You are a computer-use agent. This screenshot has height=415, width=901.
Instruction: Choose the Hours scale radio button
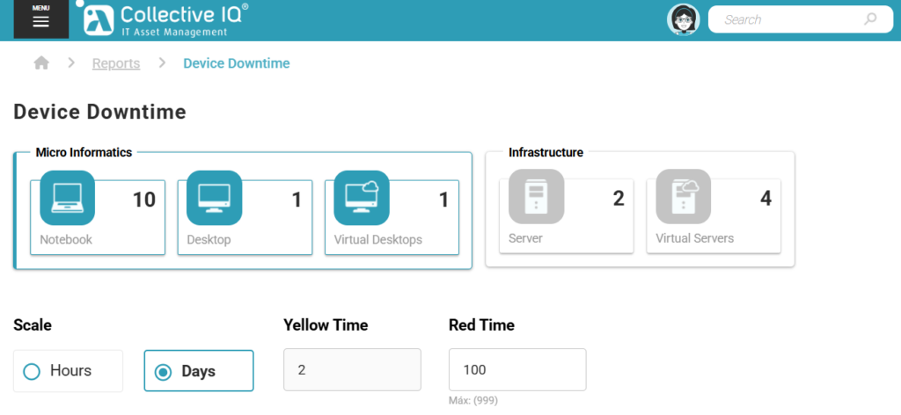tap(33, 371)
